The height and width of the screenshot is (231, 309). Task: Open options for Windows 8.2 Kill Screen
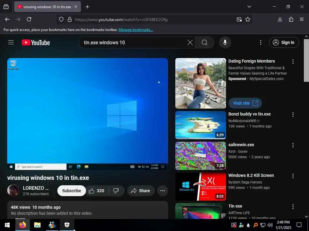click(x=293, y=176)
